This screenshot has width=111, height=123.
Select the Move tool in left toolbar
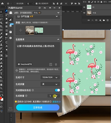click(x=1, y=12)
